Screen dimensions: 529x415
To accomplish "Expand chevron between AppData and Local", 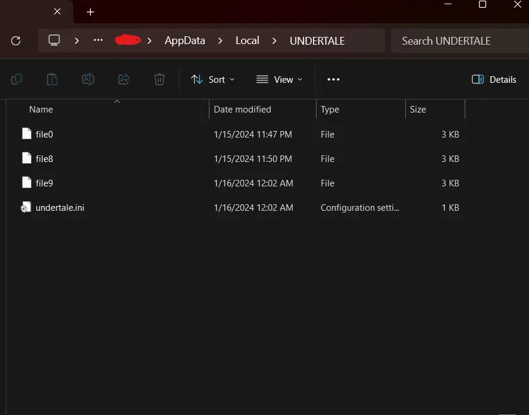I will (220, 41).
